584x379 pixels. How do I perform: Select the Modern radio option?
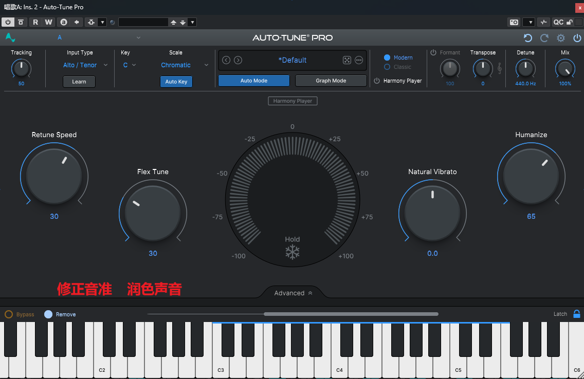click(387, 58)
